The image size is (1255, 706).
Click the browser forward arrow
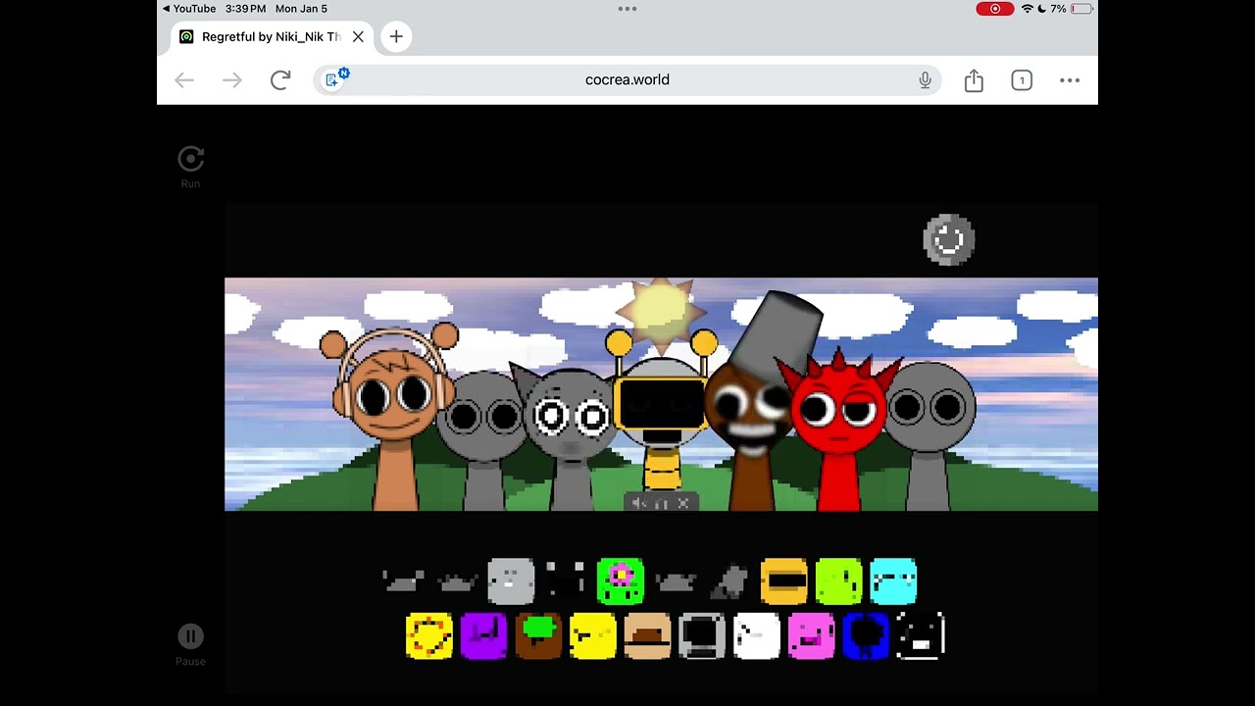(232, 80)
